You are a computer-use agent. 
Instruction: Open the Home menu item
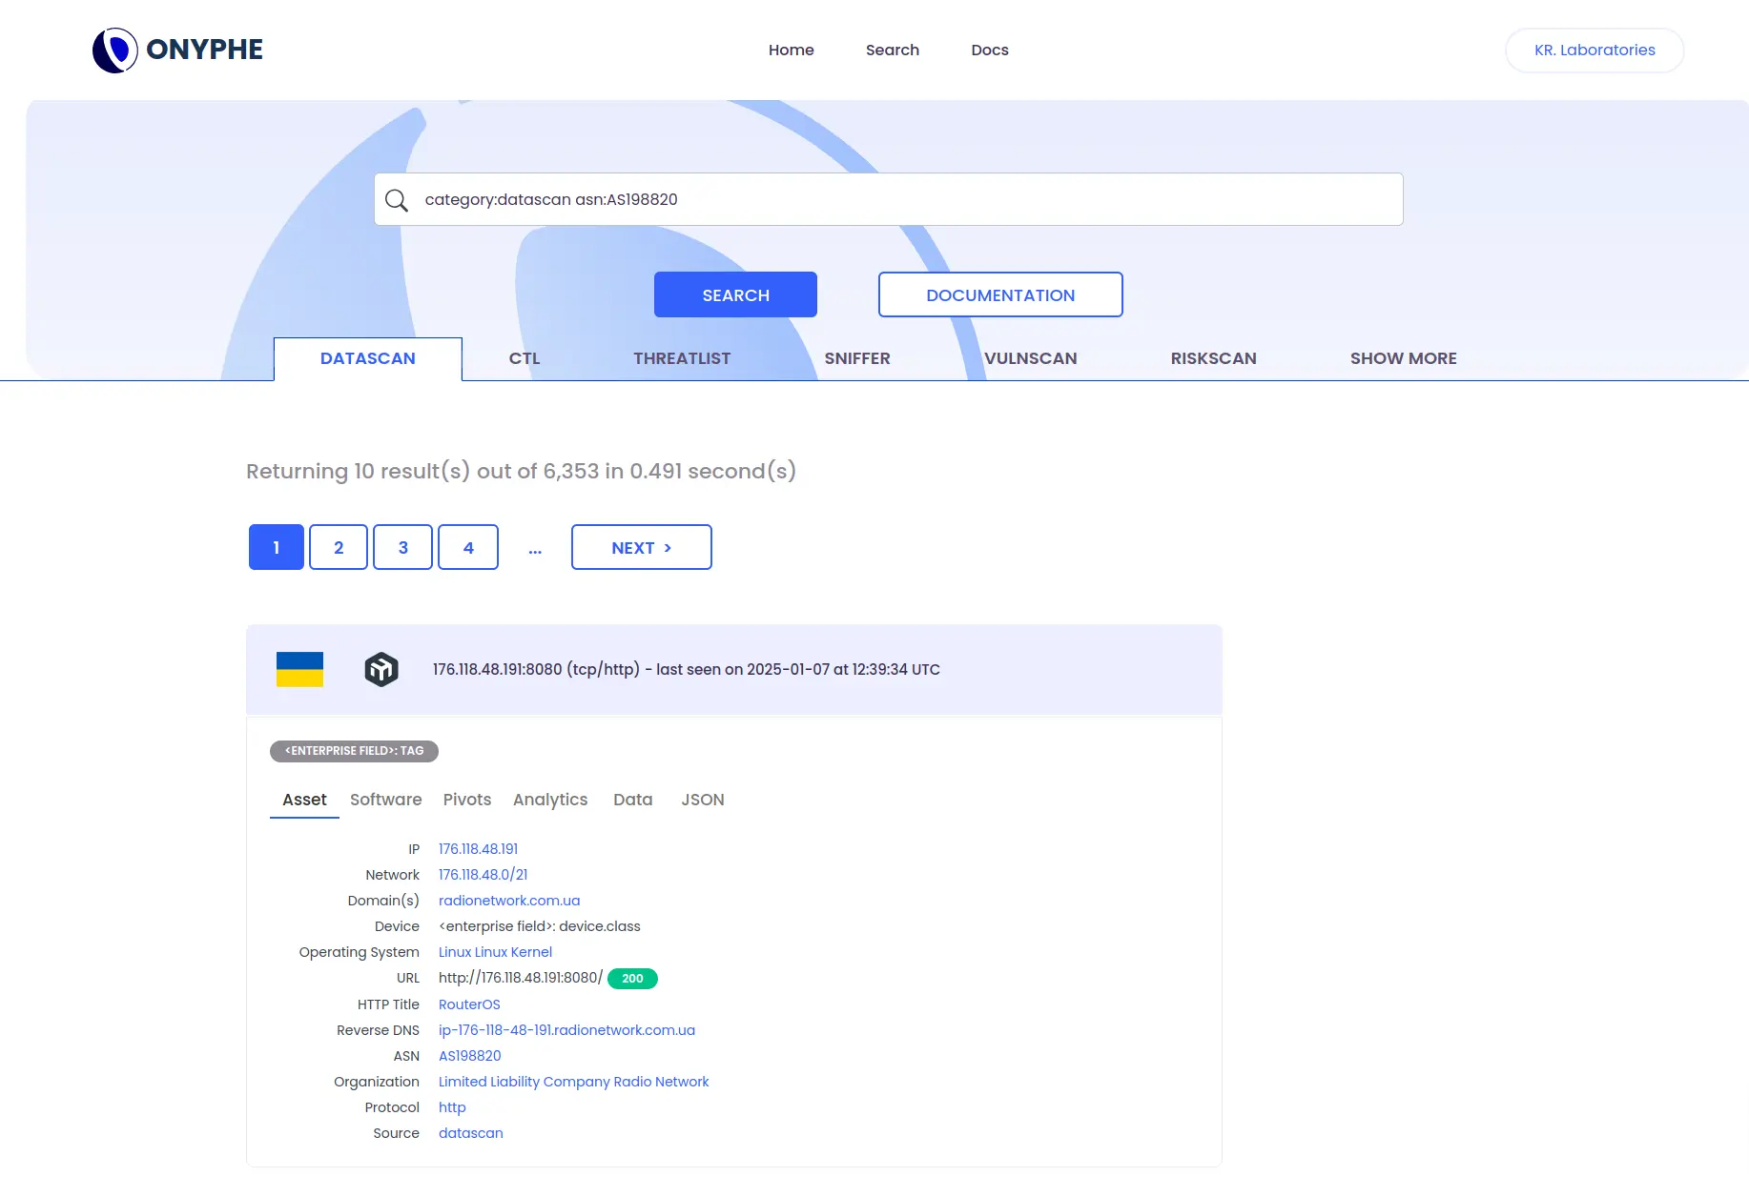tap(791, 50)
